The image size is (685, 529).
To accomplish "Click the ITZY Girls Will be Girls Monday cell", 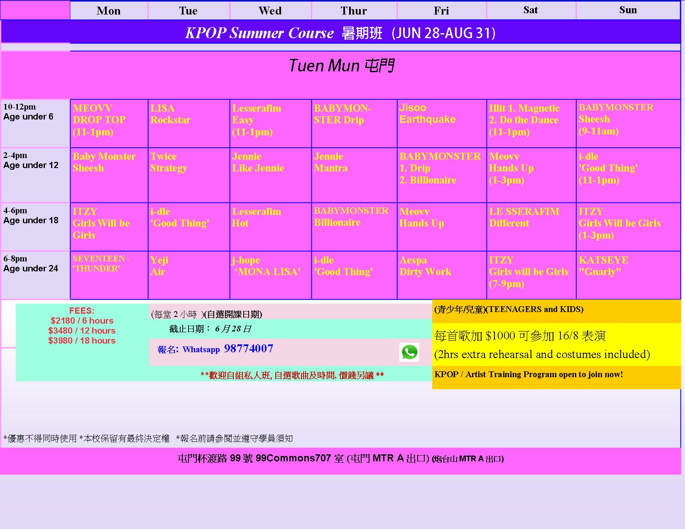I will (109, 227).
